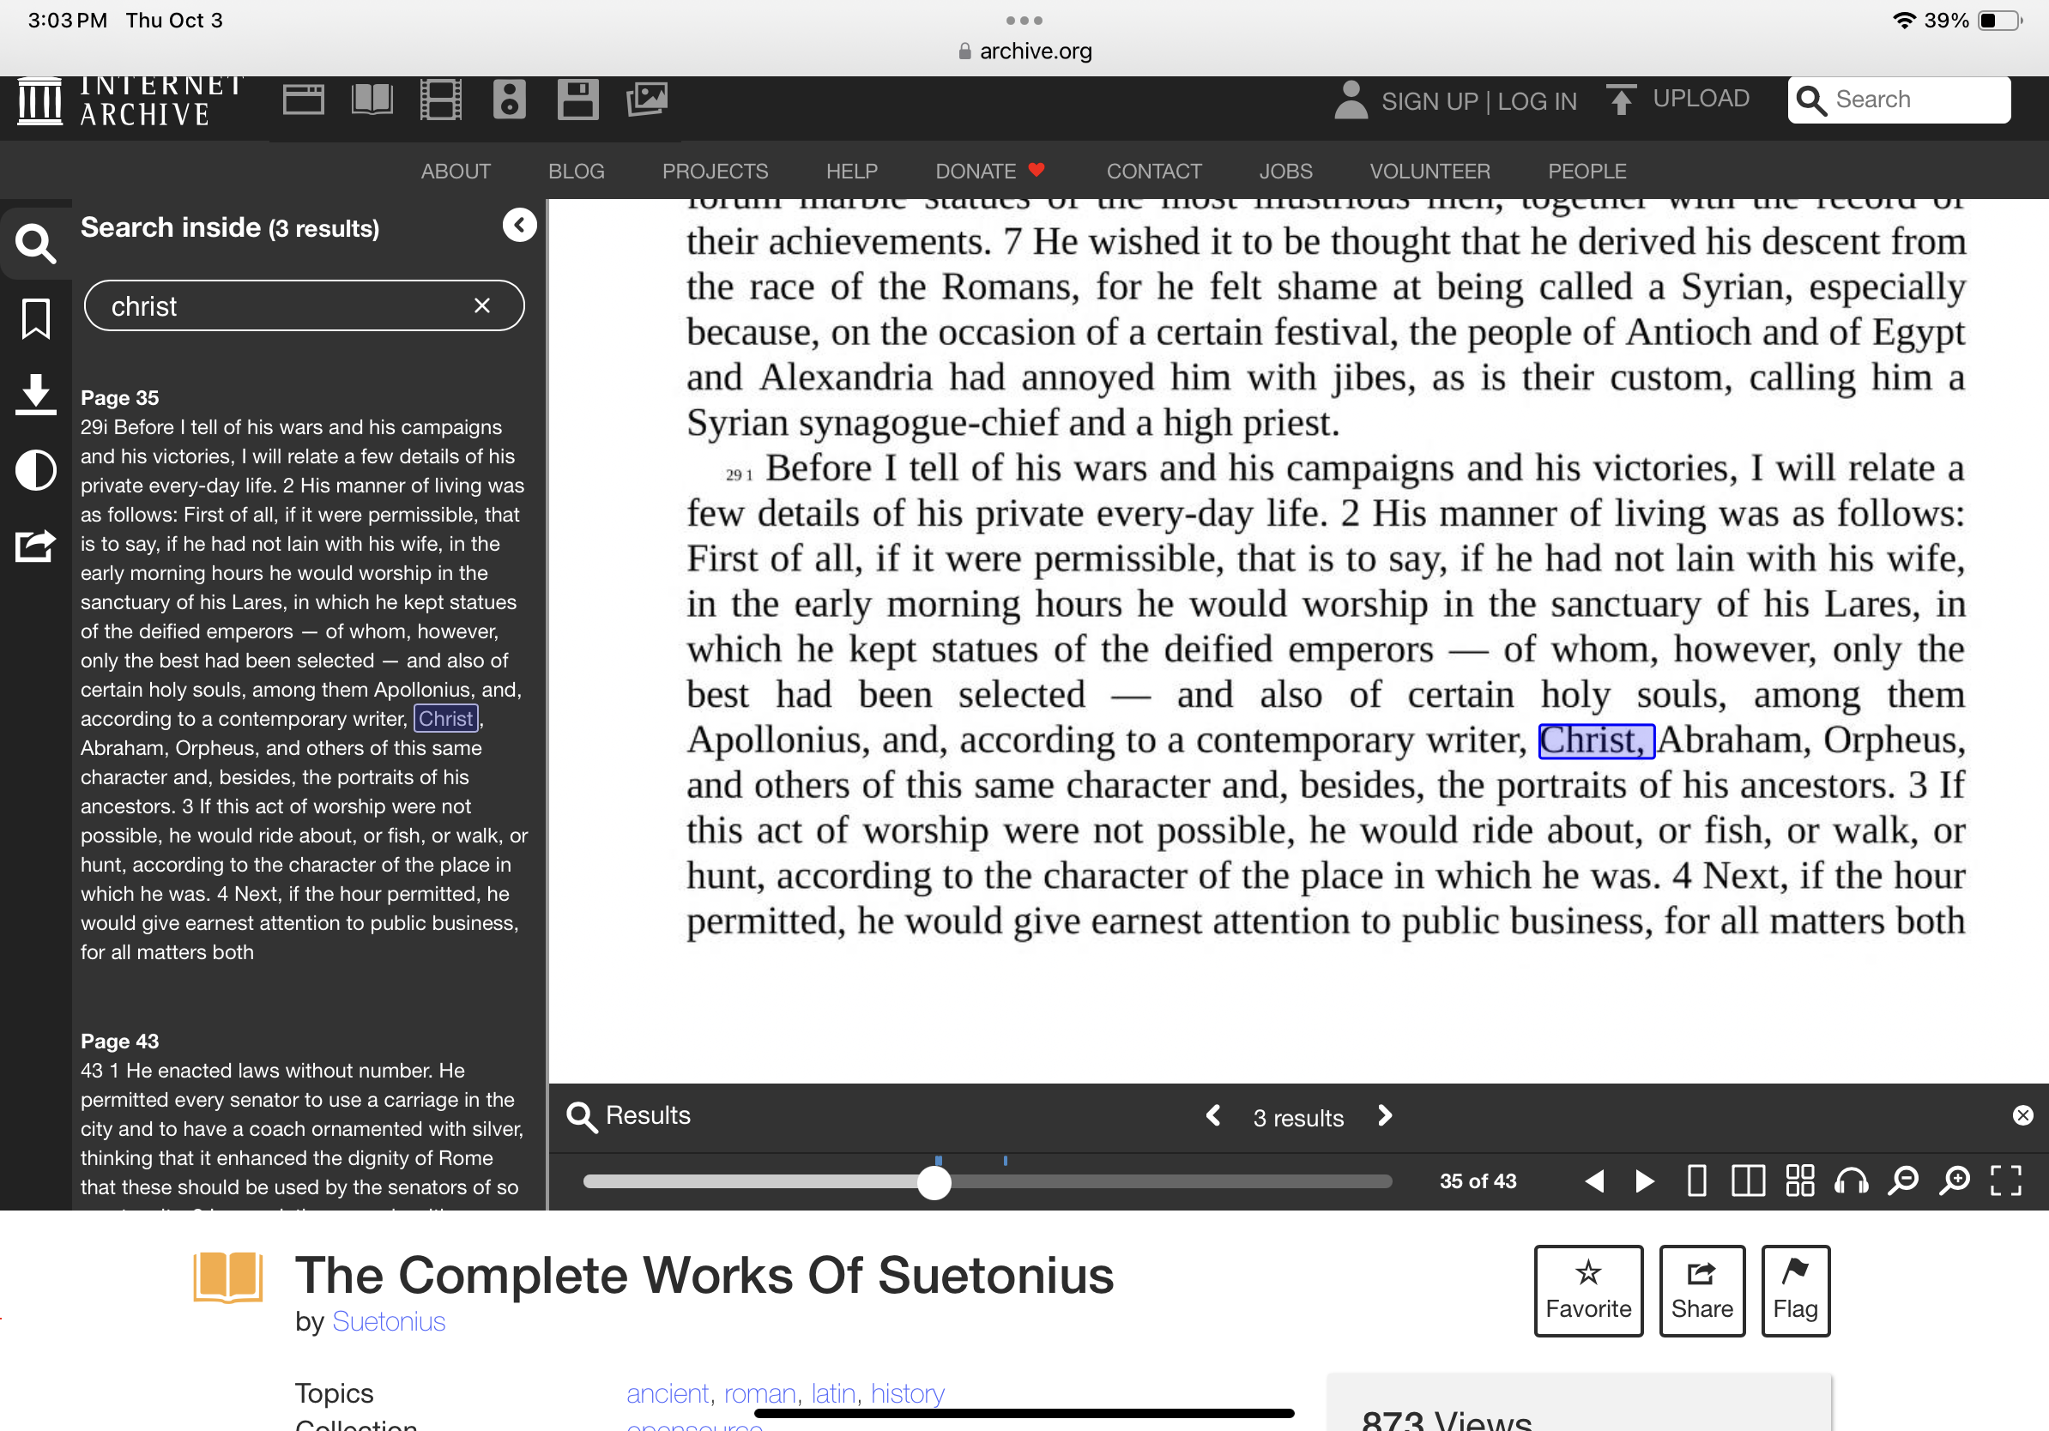Toggle fullscreen reader mode
The image size is (2049, 1431).
[2006, 1181]
